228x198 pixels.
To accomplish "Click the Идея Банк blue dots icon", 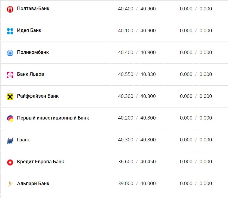I will pos(10,31).
